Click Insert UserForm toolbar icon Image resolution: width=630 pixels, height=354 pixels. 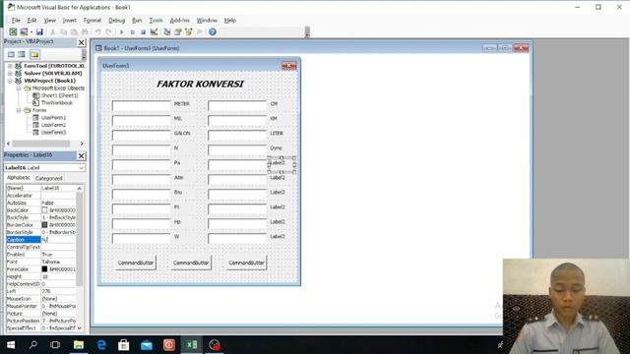(24, 31)
